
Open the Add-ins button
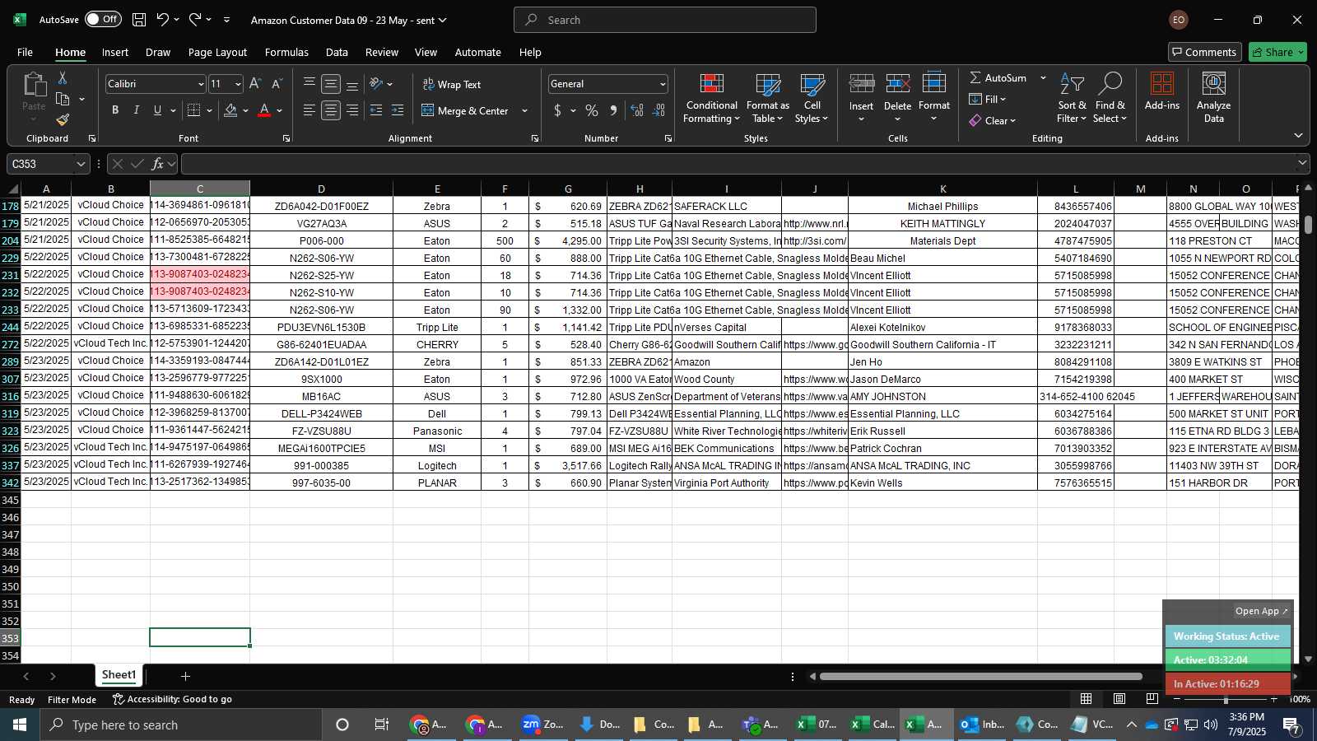1162,92
